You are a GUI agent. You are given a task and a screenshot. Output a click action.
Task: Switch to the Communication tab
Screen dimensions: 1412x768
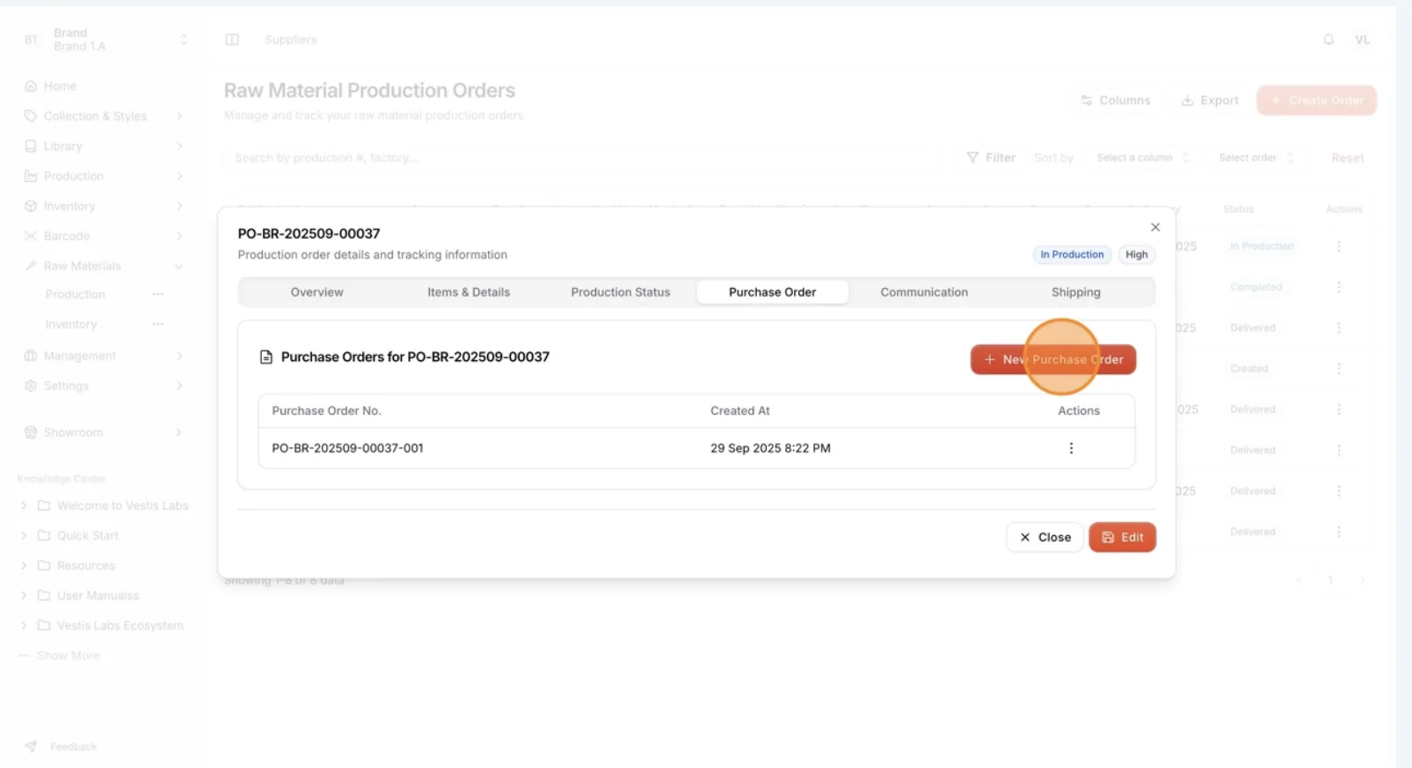tap(924, 293)
